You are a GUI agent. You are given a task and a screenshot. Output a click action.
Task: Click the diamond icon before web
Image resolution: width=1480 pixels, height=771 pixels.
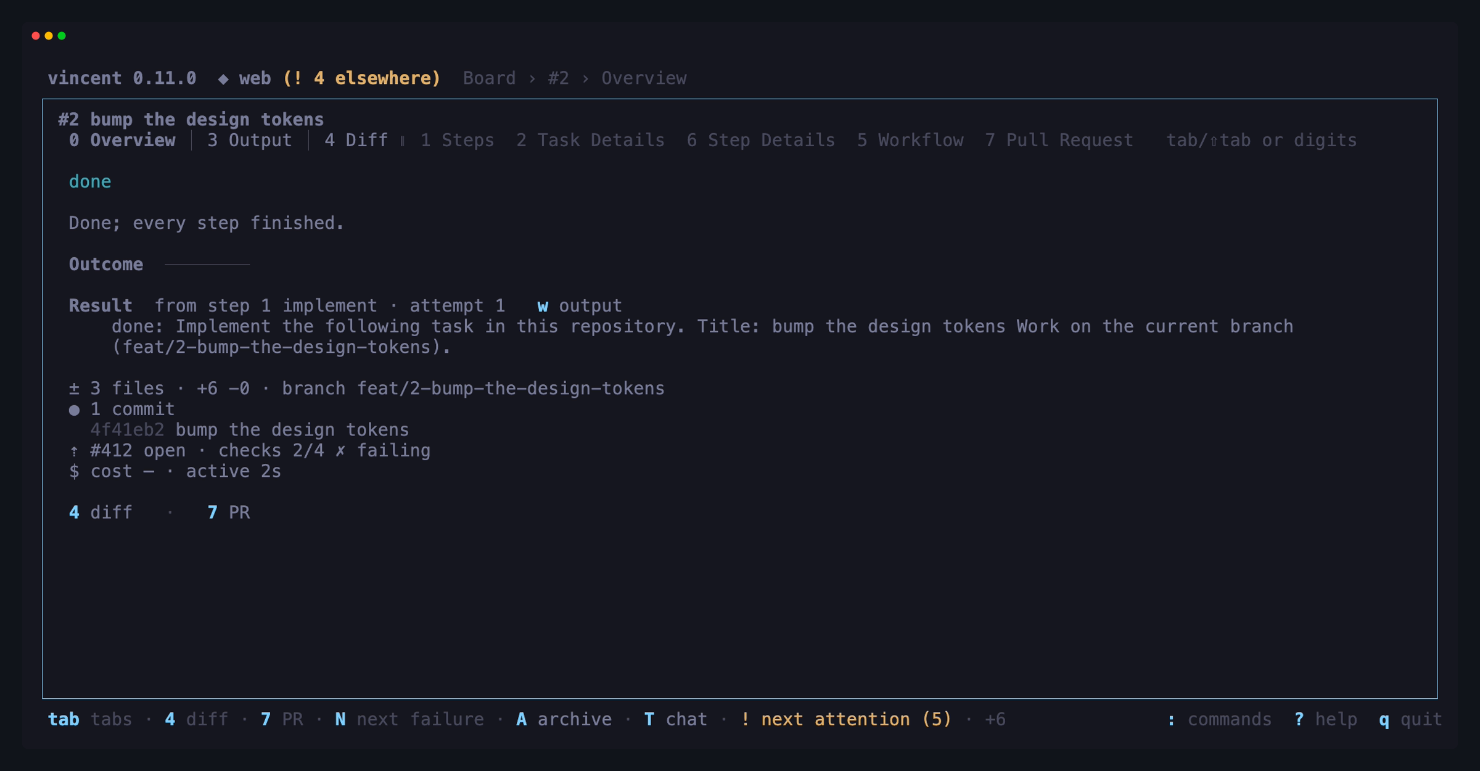click(223, 79)
